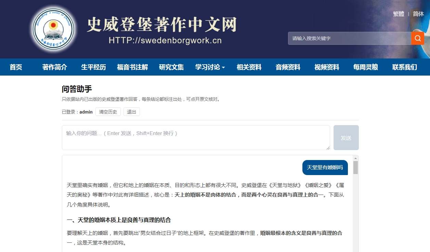This screenshot has height=252, width=430.
Task: Go to 著作简介 in navigation
Action: point(55,67)
